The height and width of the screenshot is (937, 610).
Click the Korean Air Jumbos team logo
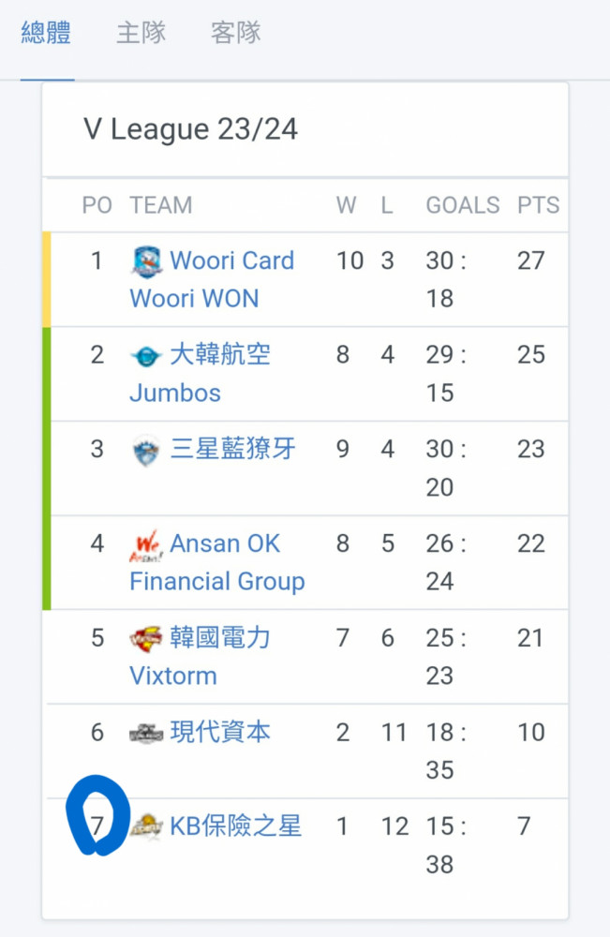point(146,357)
